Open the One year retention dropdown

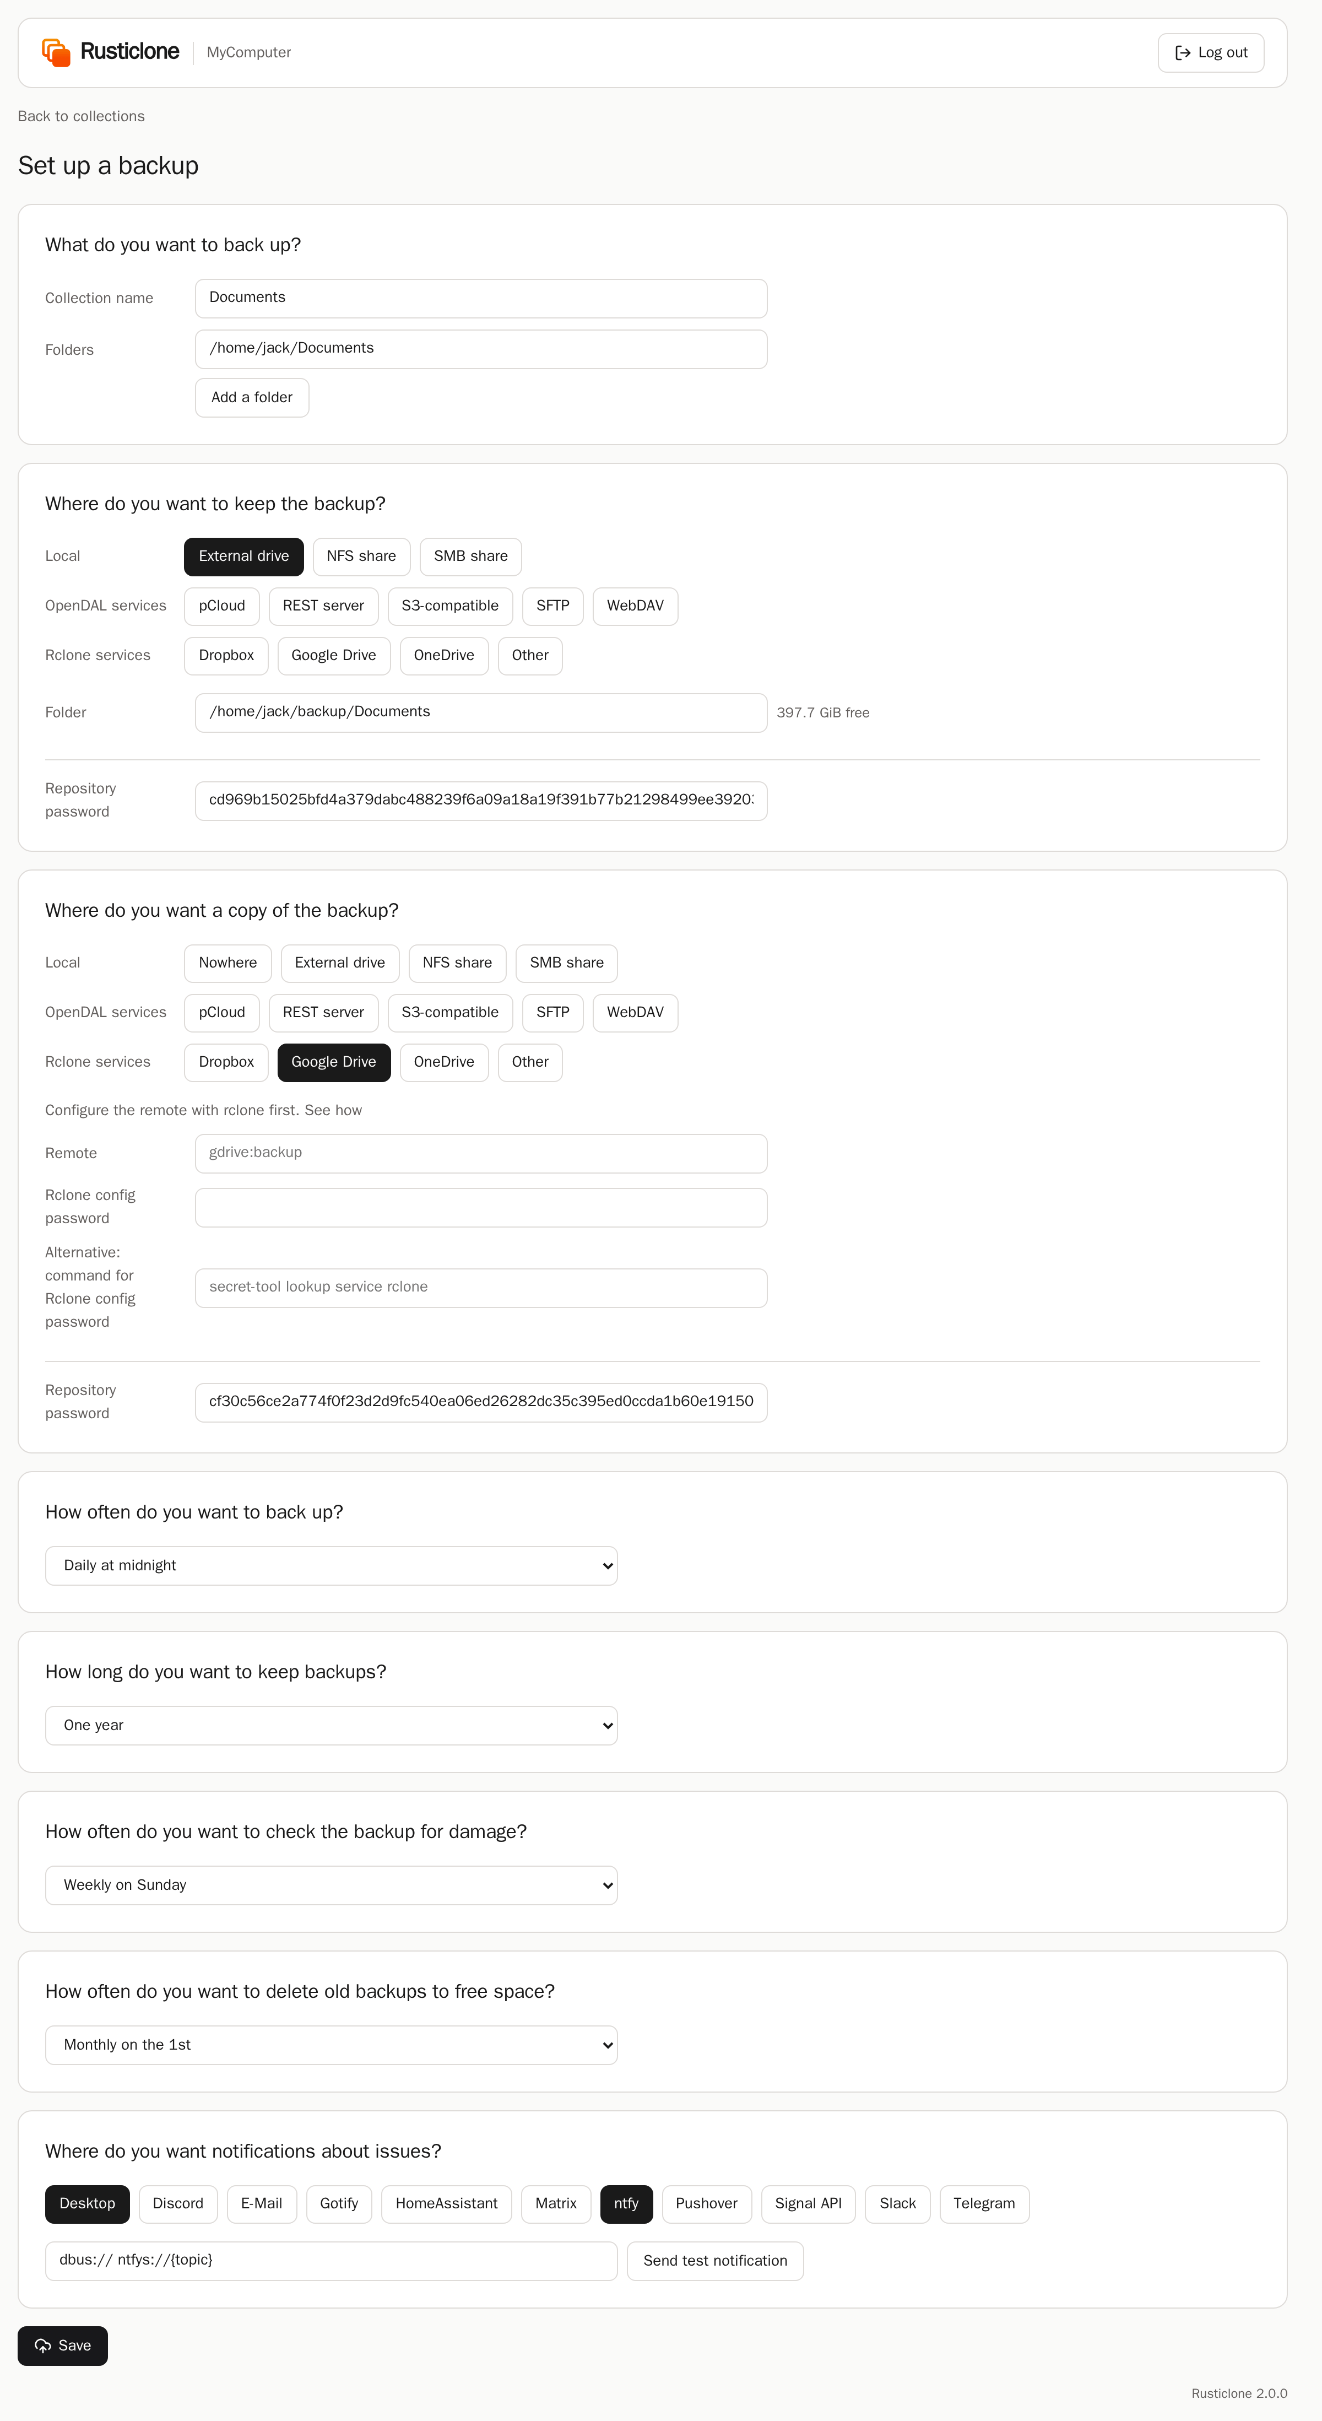[330, 1726]
